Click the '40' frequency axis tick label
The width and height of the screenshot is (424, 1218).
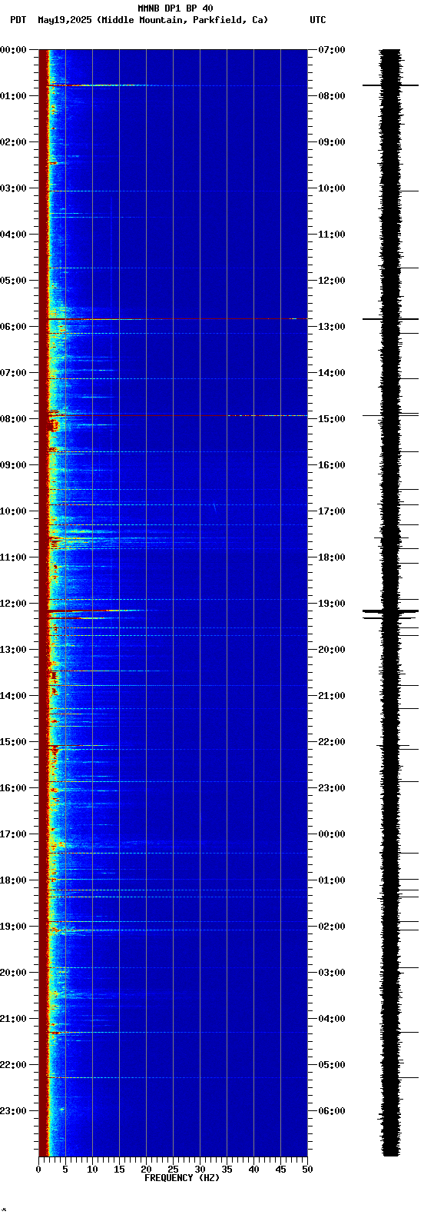pos(253,1170)
